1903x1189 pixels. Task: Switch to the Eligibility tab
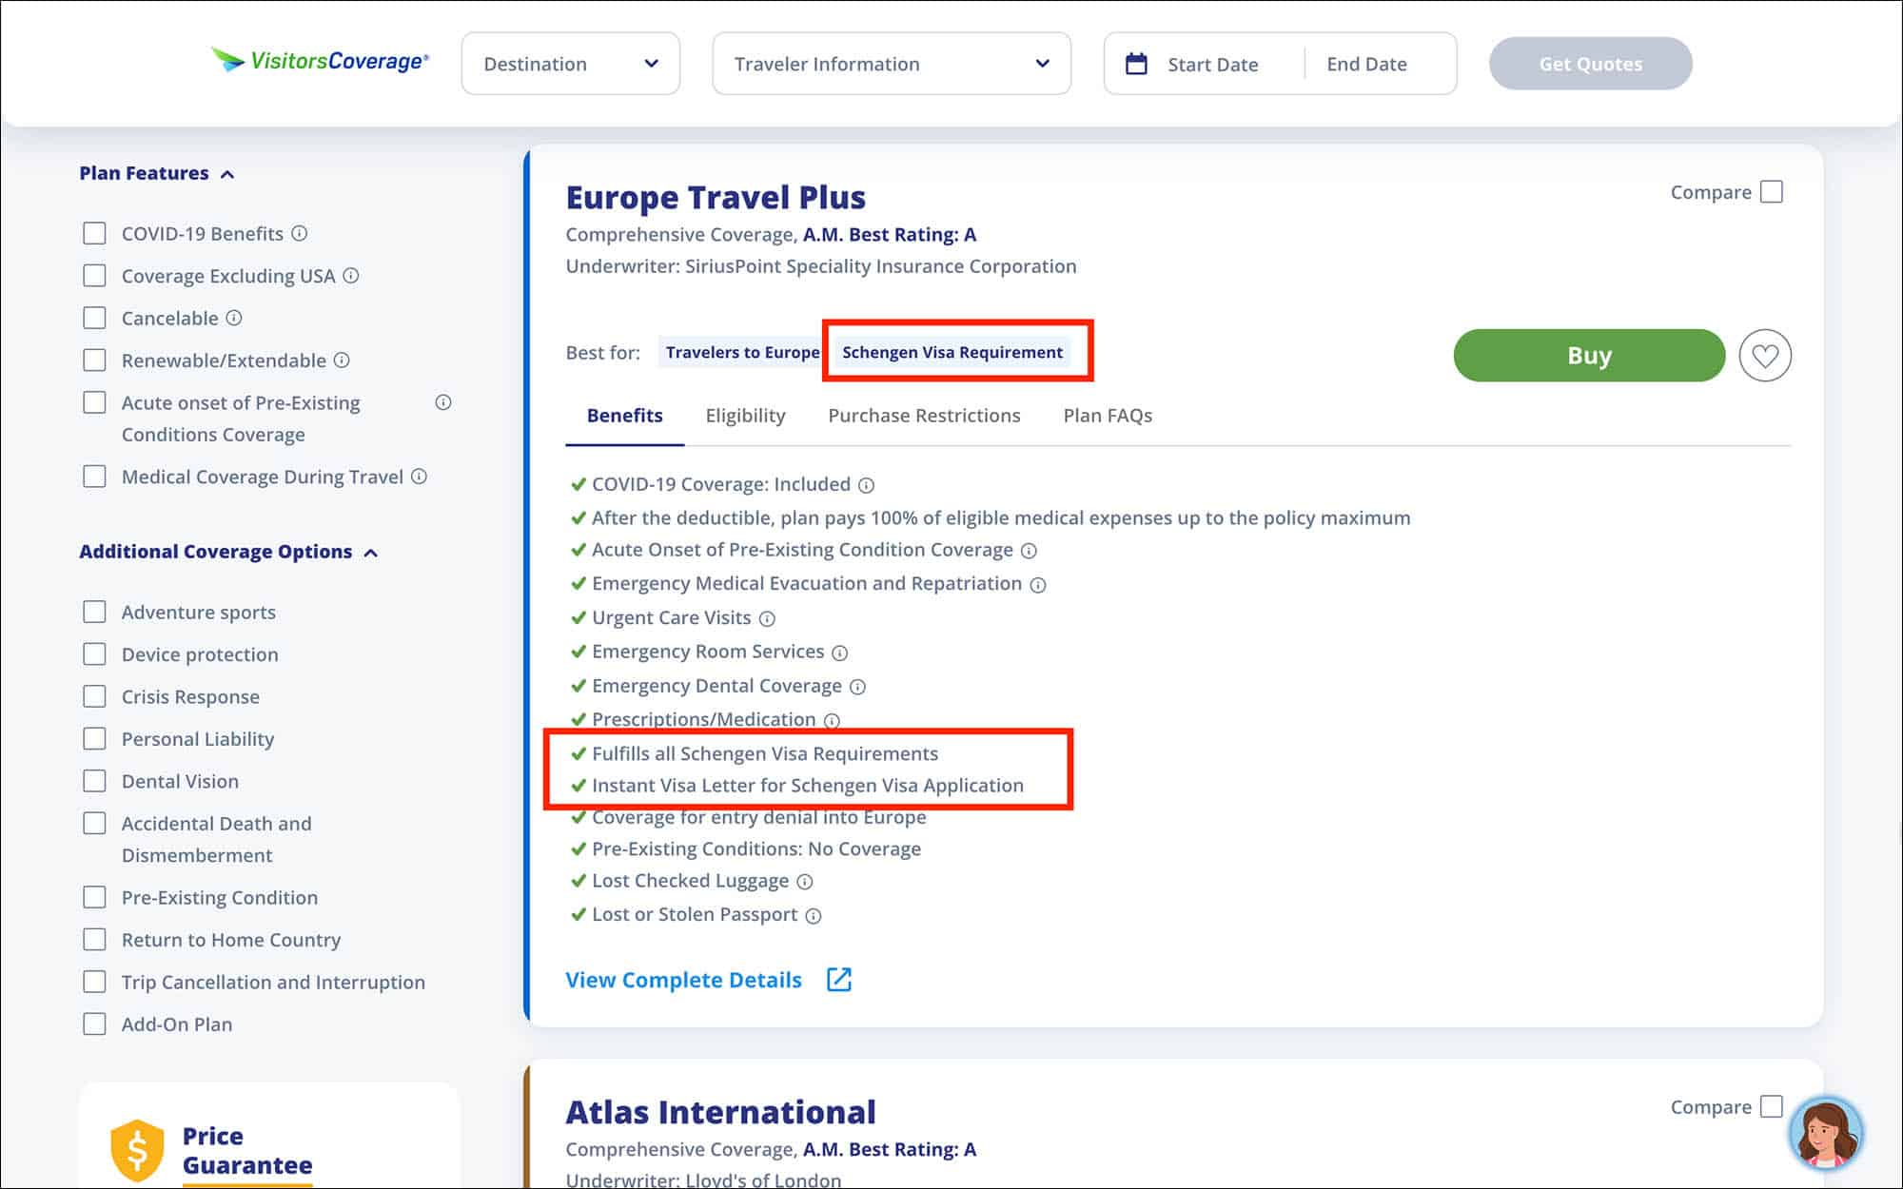click(x=745, y=416)
